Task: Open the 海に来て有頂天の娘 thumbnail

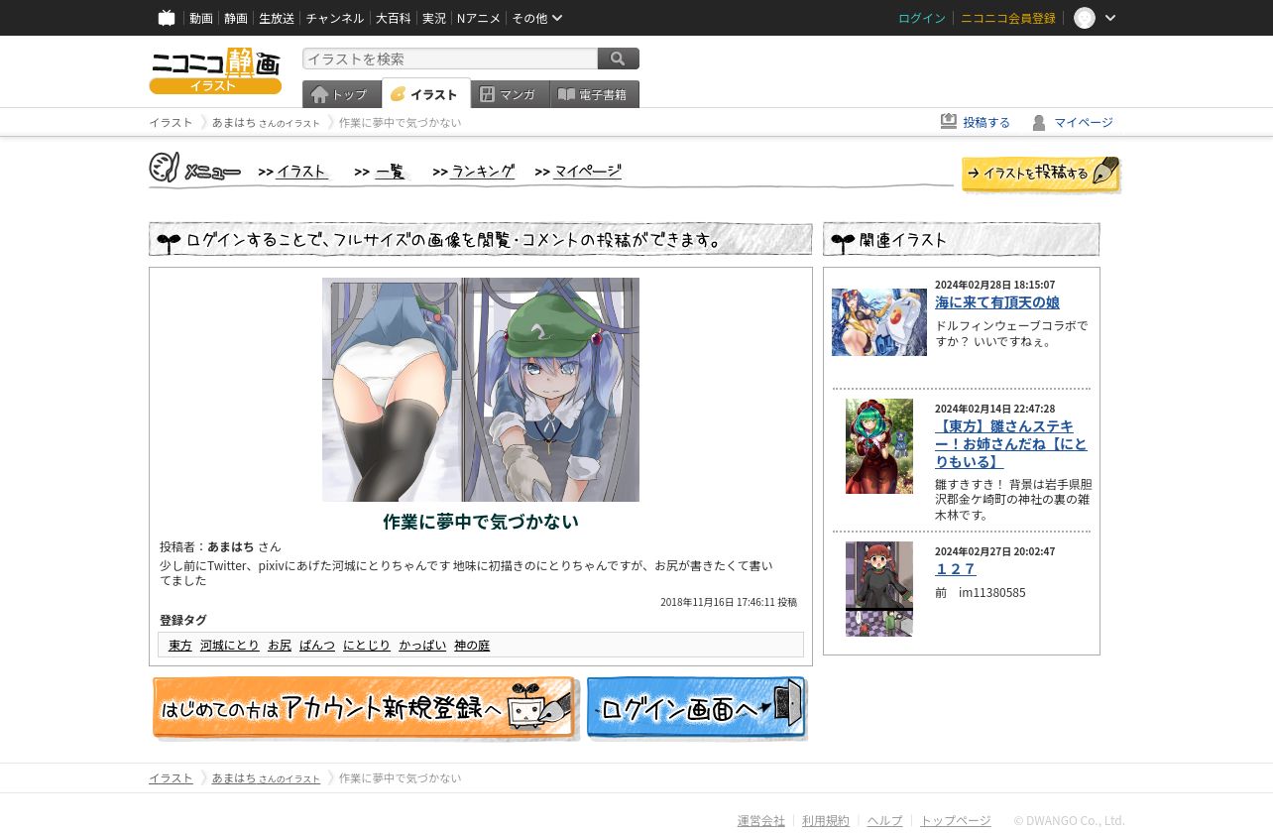Action: tap(879, 322)
